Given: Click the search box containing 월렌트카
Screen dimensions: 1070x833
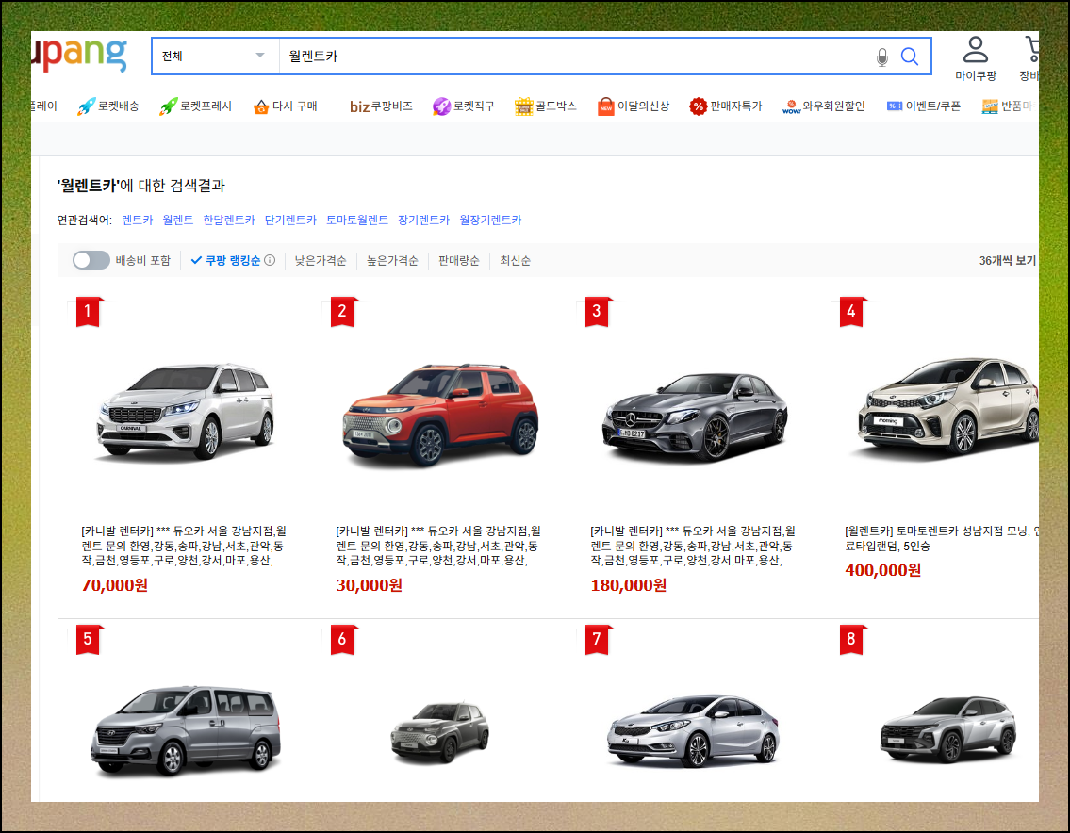Looking at the screenshot, I should click(577, 56).
